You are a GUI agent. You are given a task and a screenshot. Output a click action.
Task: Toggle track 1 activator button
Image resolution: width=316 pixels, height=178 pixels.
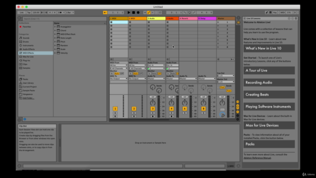[x=115, y=109]
